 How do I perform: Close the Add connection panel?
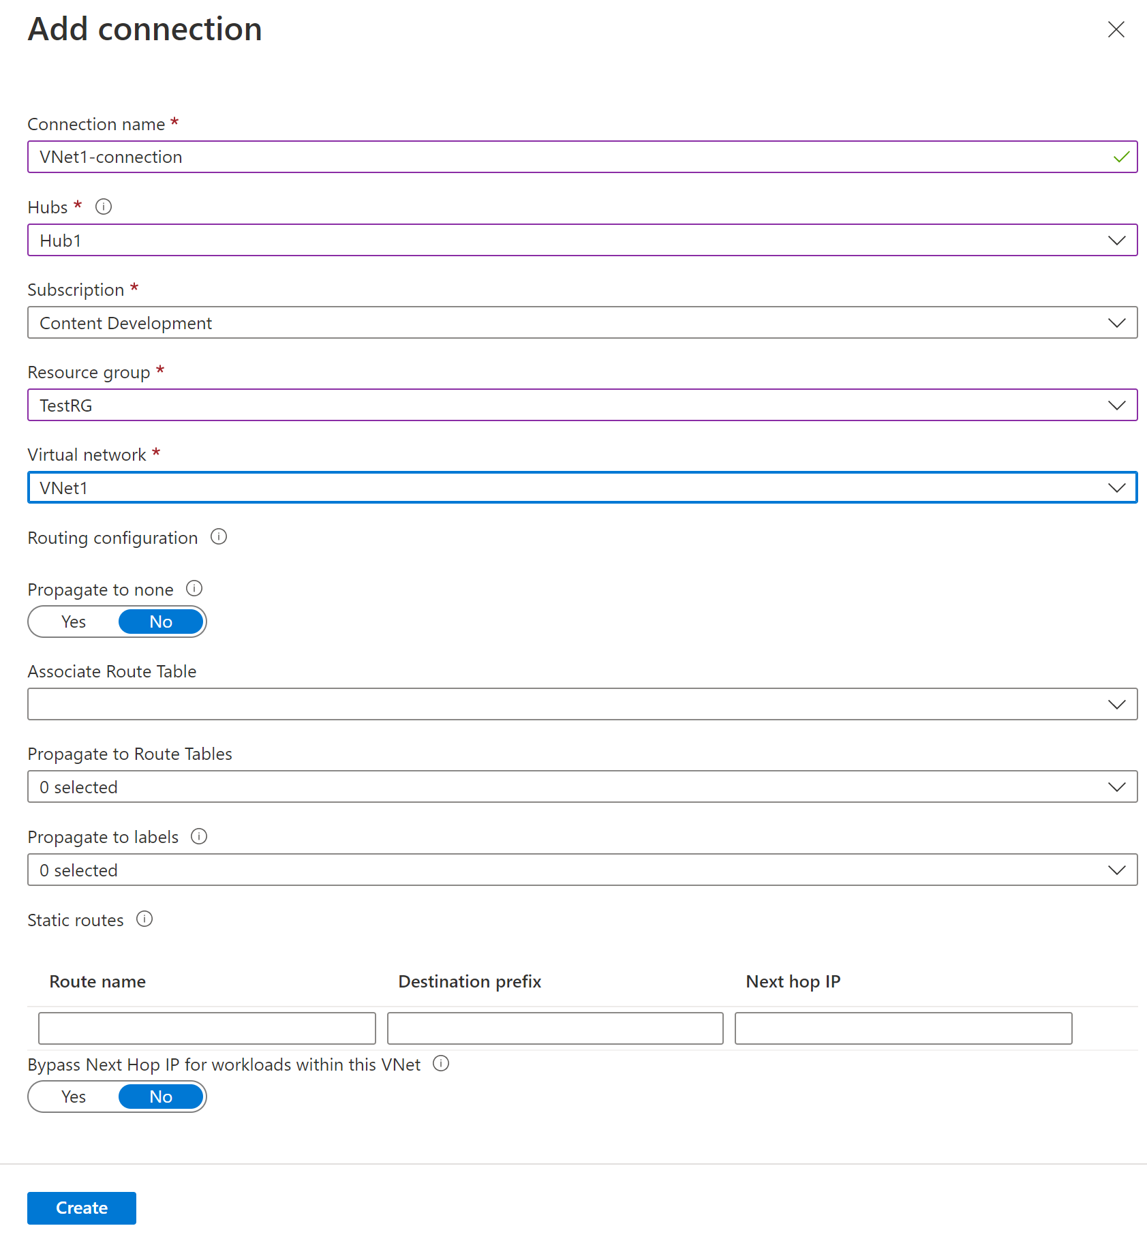(x=1116, y=29)
